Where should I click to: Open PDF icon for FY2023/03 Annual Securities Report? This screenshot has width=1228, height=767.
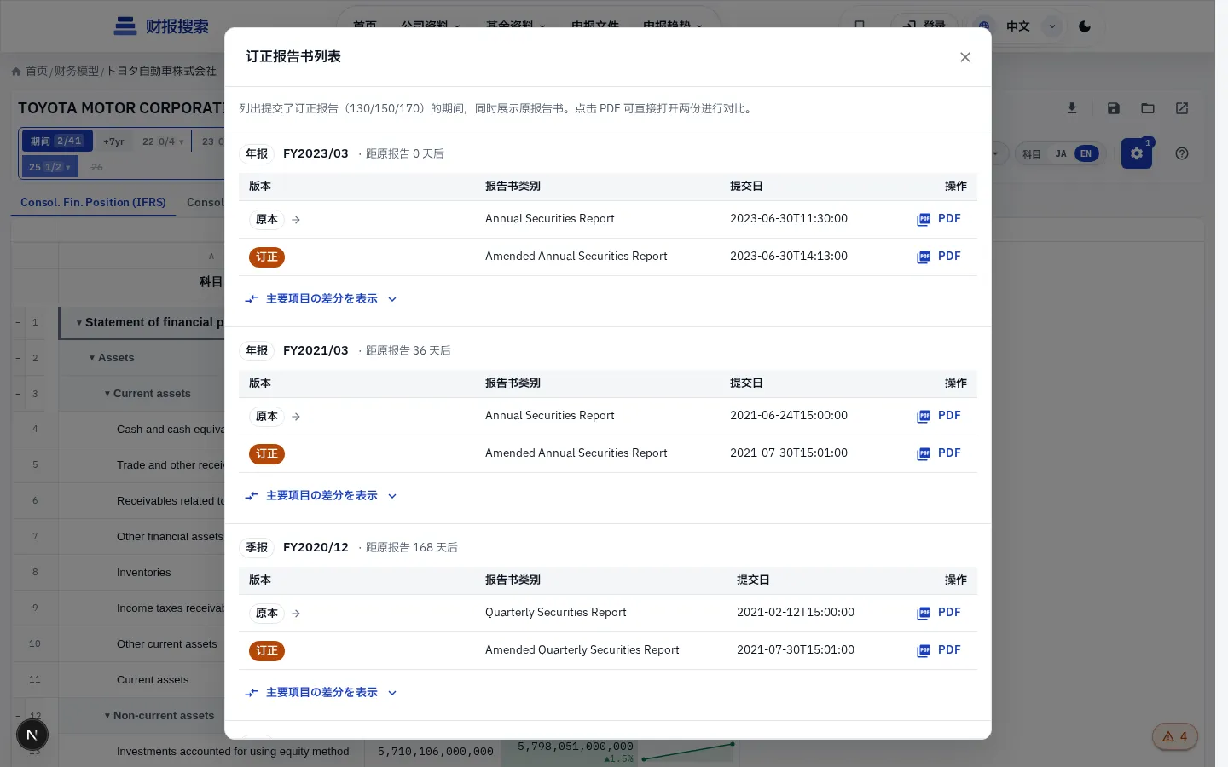[x=924, y=220]
